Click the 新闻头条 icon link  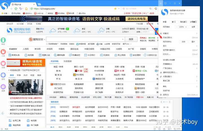pos(14,55)
